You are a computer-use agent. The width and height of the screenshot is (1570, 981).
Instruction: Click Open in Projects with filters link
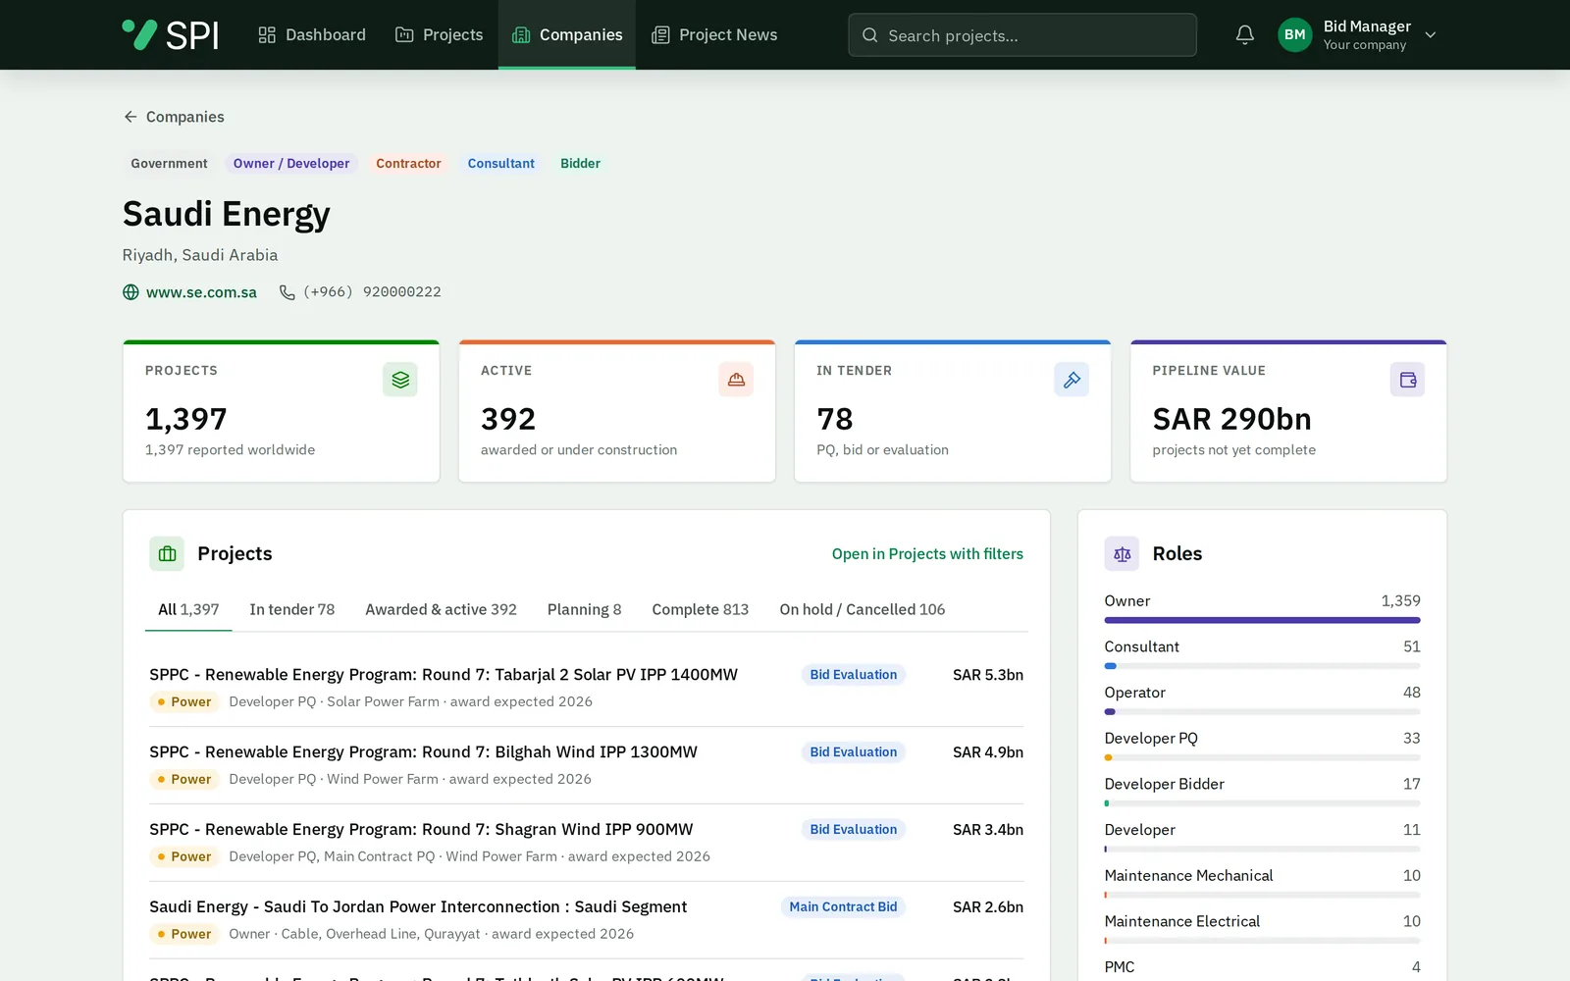tap(927, 553)
